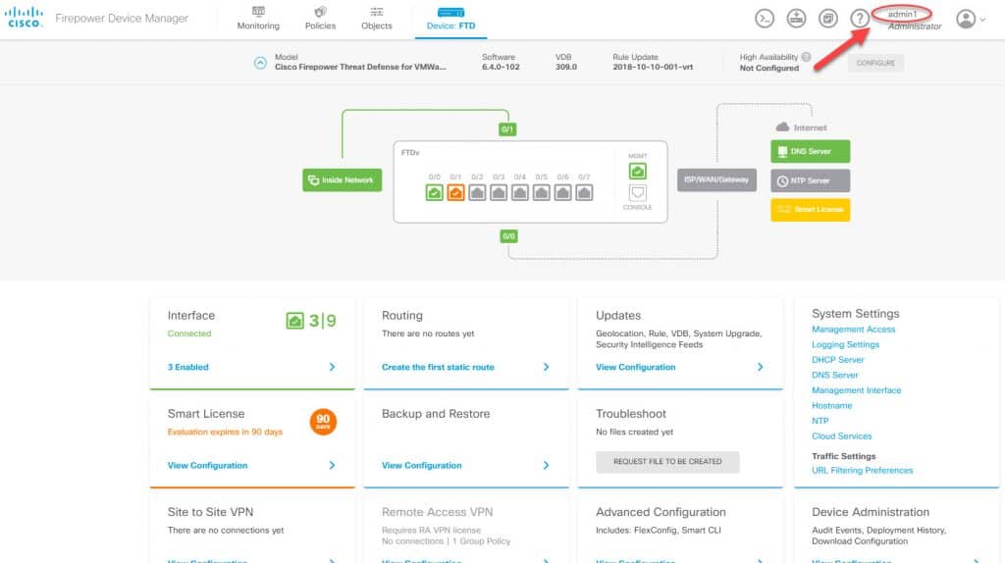Select interface port 0/4 icon
This screenshot has height=563, width=1005.
click(520, 192)
